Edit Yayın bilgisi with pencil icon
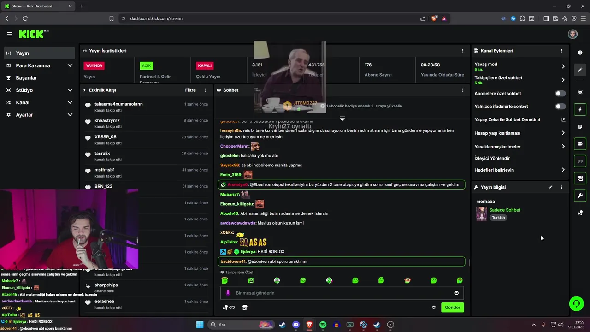590x332 pixels. pos(550,187)
